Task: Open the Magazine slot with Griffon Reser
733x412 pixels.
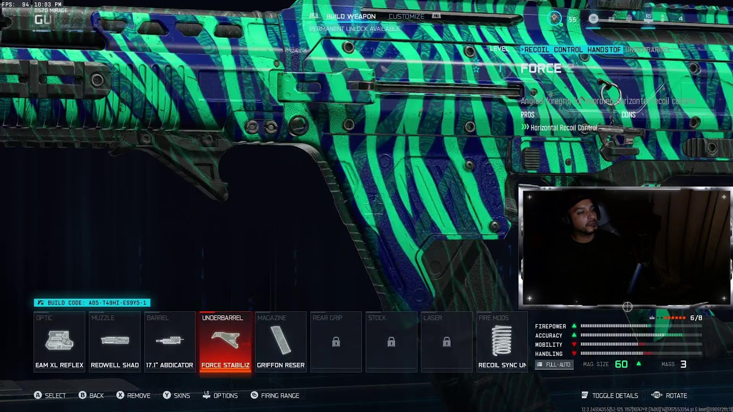Action: [x=281, y=342]
